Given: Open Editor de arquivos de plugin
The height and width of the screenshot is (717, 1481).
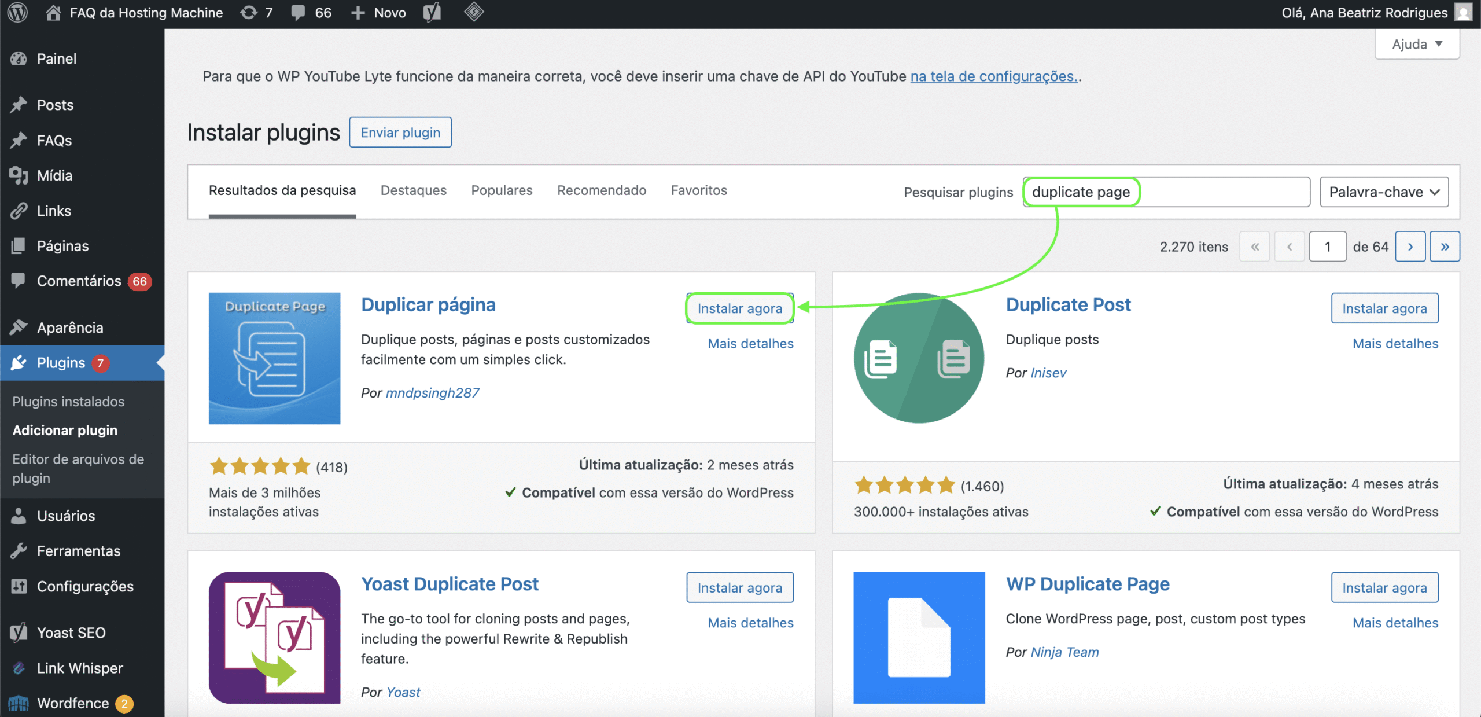Looking at the screenshot, I should (78, 469).
